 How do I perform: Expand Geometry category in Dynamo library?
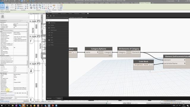click(x=53, y=28)
